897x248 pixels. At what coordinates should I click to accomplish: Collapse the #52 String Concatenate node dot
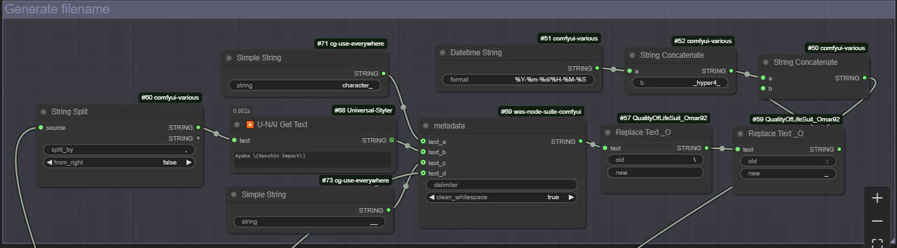pos(632,55)
